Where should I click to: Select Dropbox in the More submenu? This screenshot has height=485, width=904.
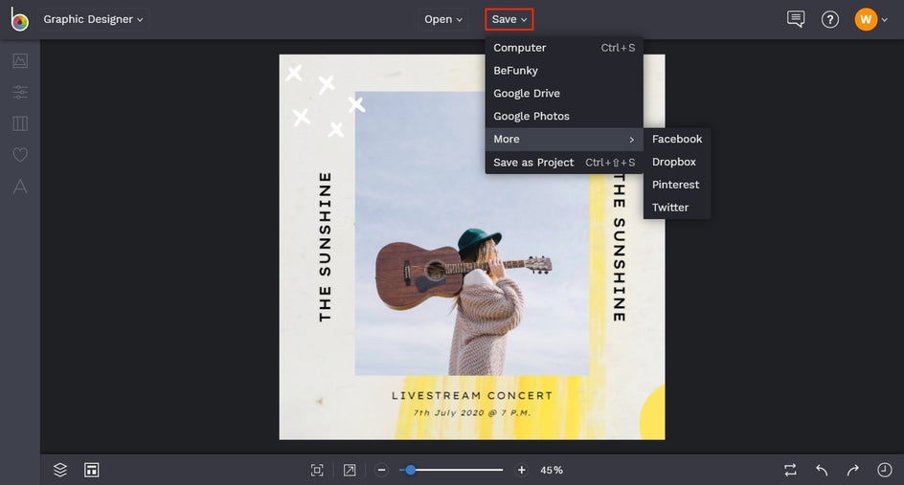tap(677, 162)
